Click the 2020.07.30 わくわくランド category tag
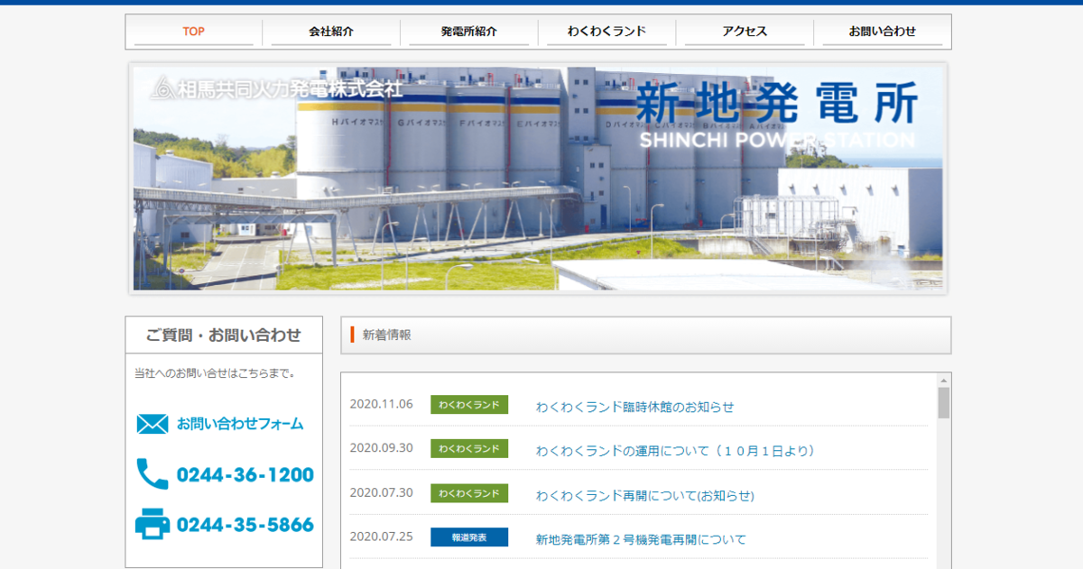The height and width of the screenshot is (569, 1083). pyautogui.click(x=469, y=493)
